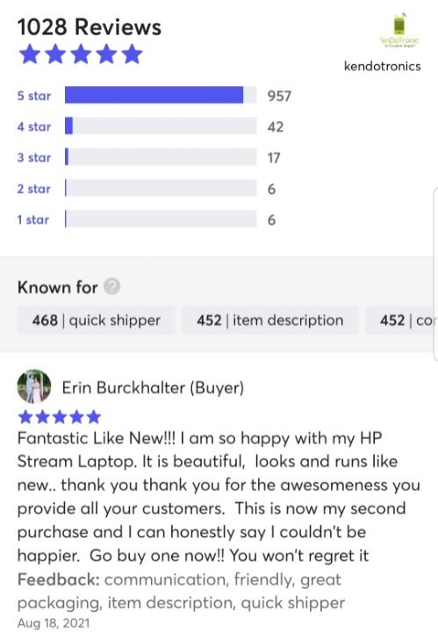
Task: Tap the 468 quick shipper tag
Action: (x=96, y=320)
